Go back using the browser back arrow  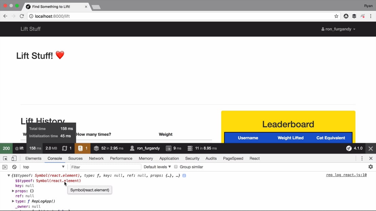click(x=5, y=16)
